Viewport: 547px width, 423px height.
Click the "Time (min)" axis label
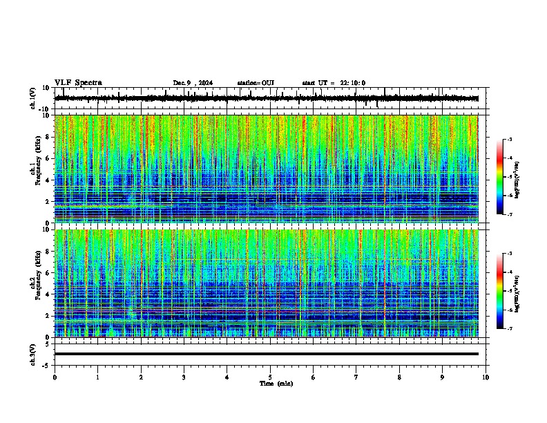click(276, 384)
